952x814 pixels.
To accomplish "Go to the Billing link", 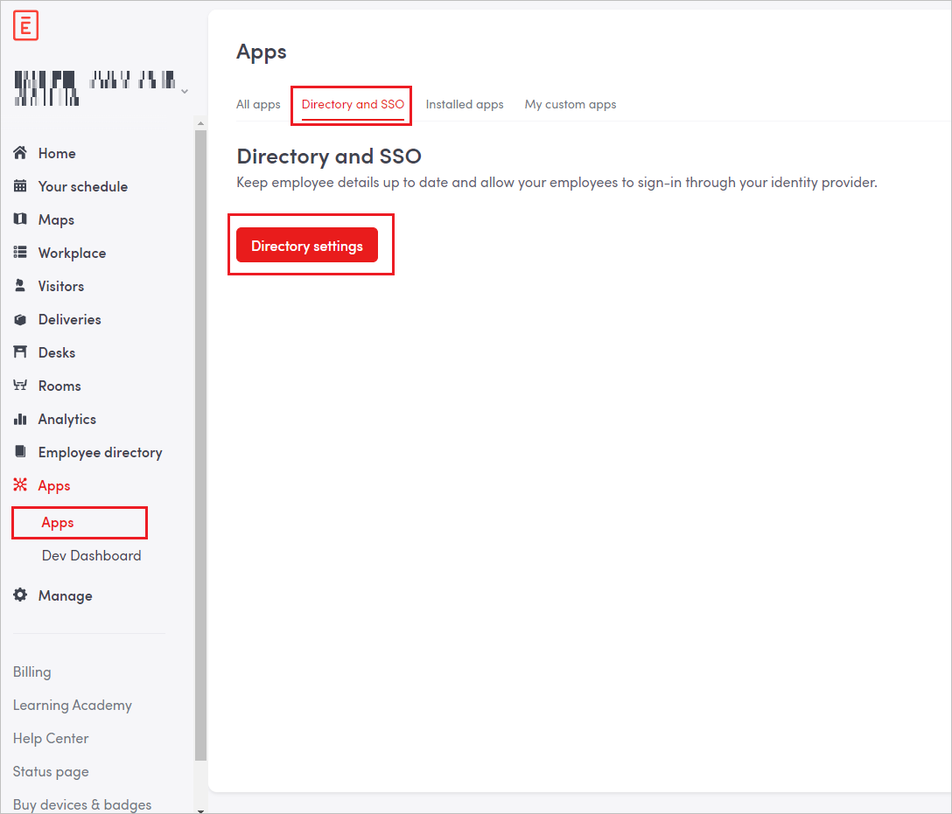I will pos(31,671).
